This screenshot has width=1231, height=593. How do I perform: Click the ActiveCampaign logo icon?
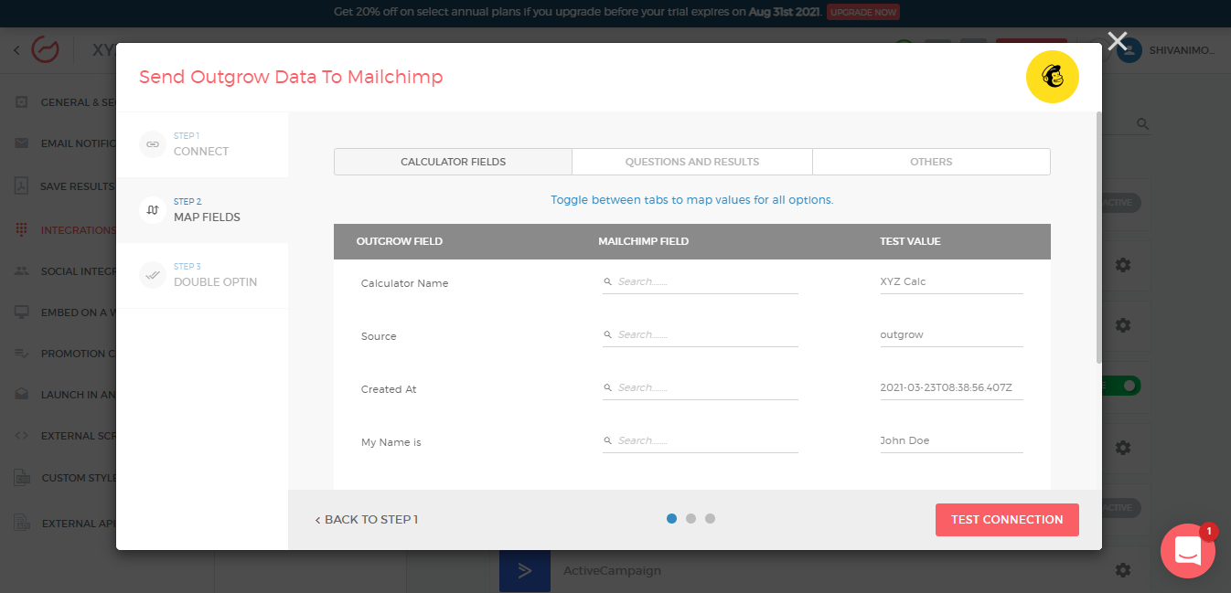(x=525, y=571)
